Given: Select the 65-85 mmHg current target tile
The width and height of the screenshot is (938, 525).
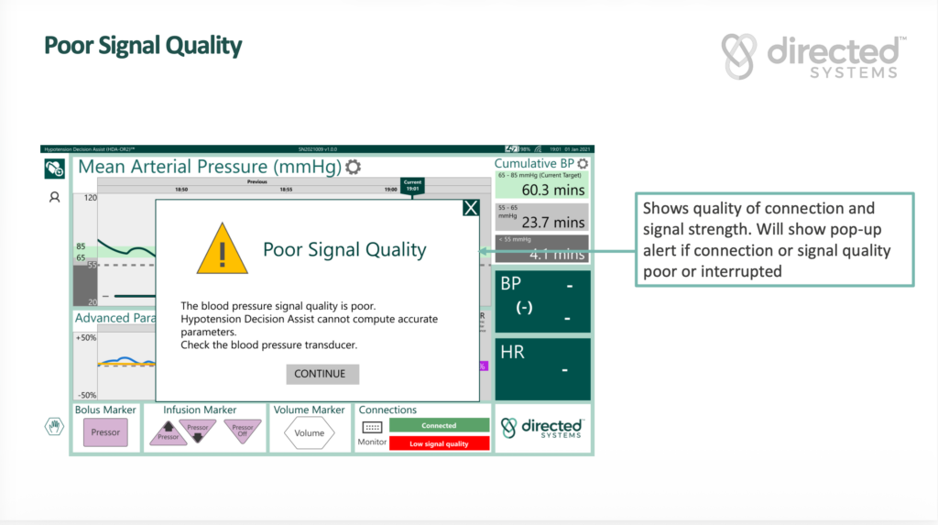Looking at the screenshot, I should click(x=542, y=185).
